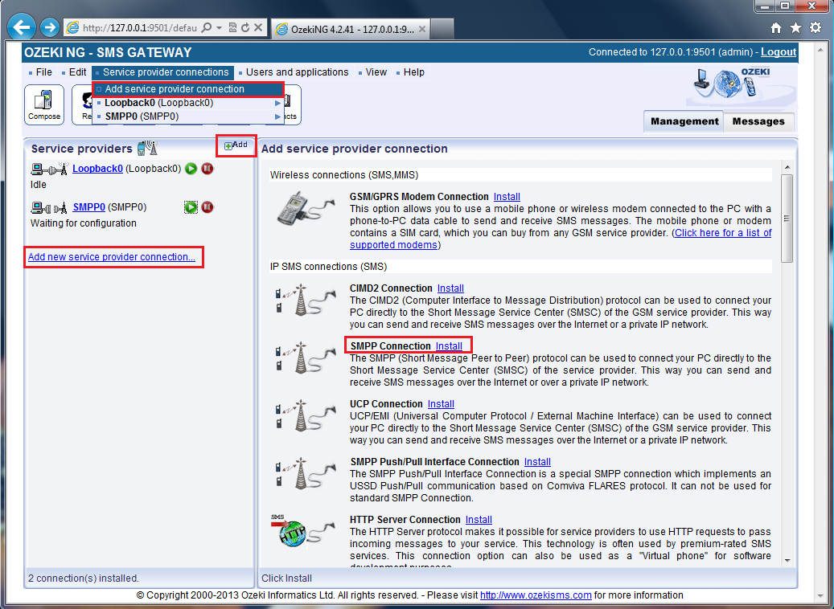Click the Loopback0 connection device icon
This screenshot has width=834, height=609.
(50, 169)
